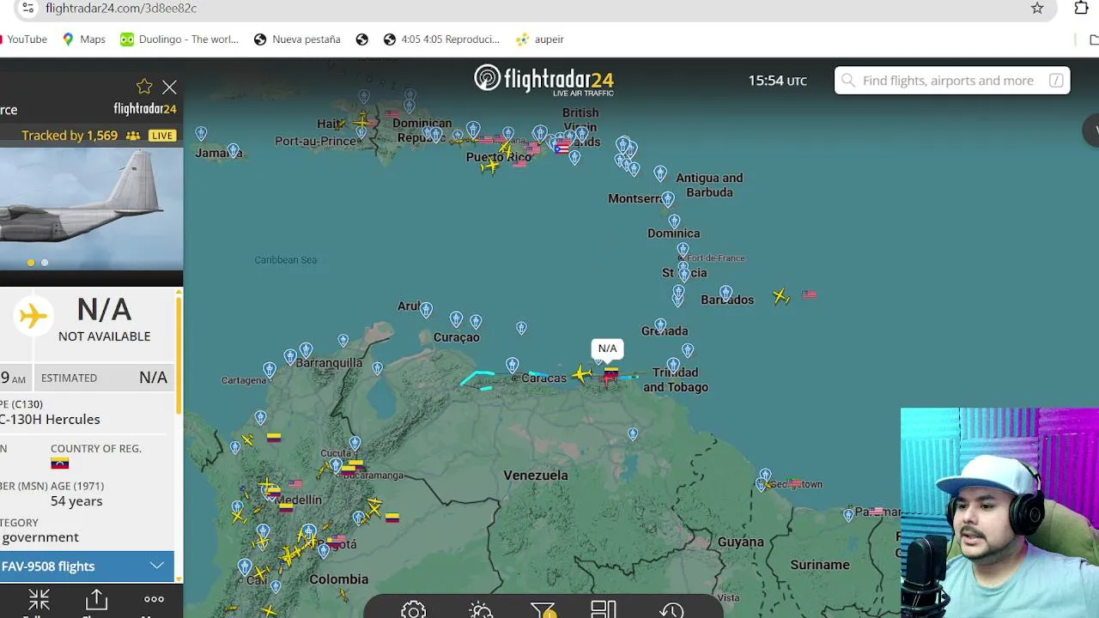Open map settings gear in bottom toolbar

(414, 609)
